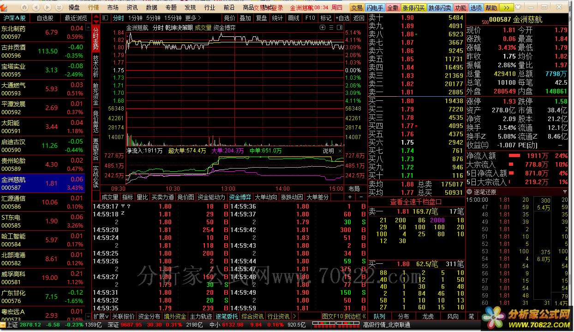Click the 选项 button
The image size is (574, 332).
tap(476, 7)
